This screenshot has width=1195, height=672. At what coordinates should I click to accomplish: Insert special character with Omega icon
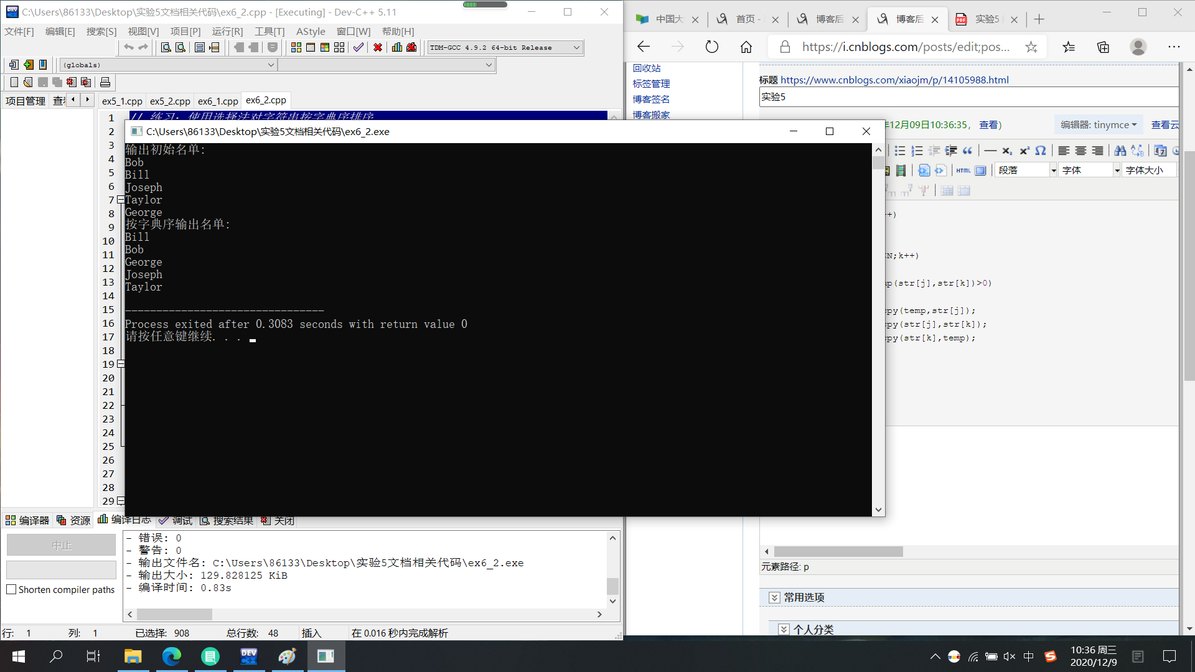coord(1040,151)
